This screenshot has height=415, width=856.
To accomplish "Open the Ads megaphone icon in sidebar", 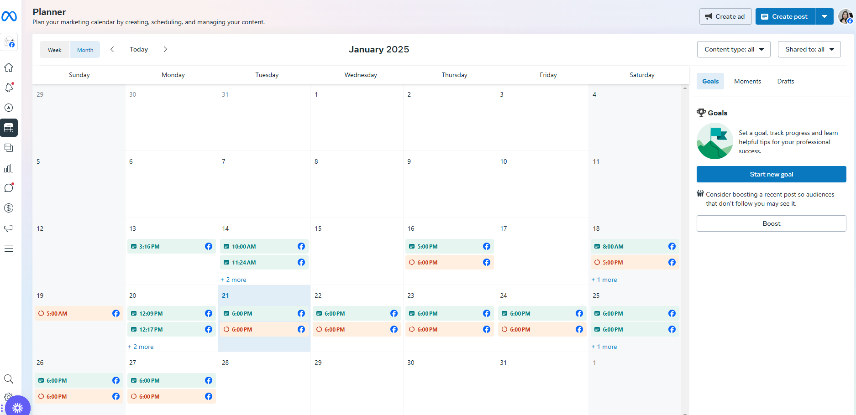I will tap(9, 228).
